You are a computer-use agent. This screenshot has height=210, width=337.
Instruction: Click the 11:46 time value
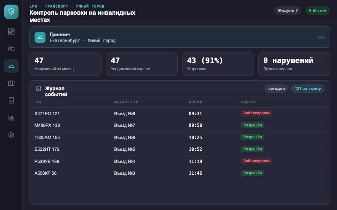point(195,173)
